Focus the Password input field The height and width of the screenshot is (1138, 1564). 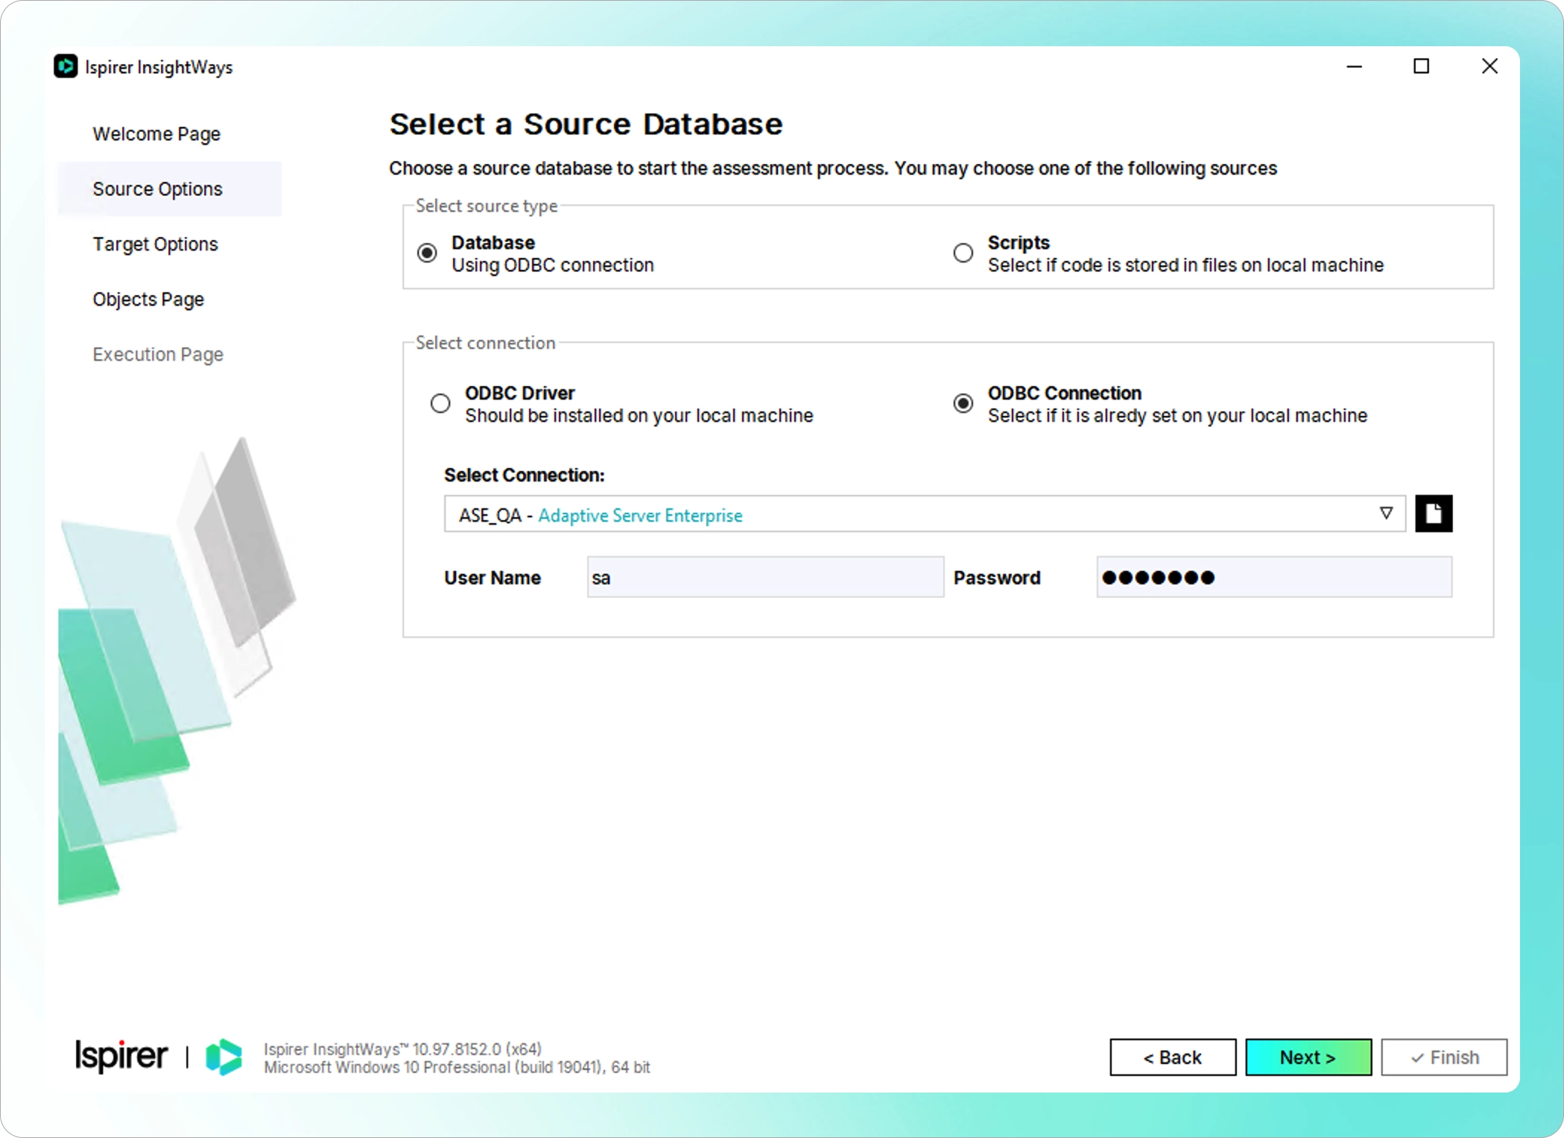[x=1274, y=578]
